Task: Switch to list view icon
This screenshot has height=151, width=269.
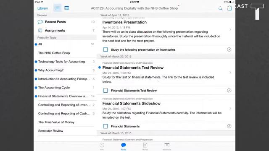Action: (x=57, y=8)
